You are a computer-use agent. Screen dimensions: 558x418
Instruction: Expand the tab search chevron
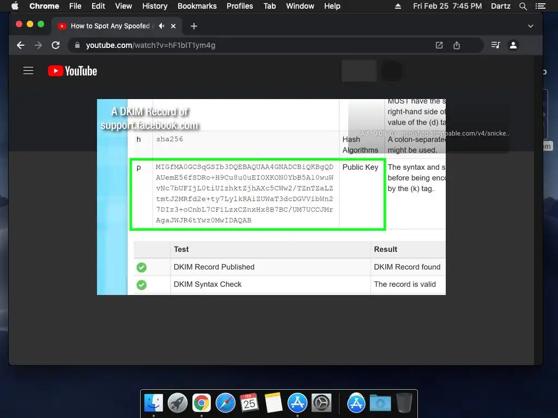coord(530,26)
